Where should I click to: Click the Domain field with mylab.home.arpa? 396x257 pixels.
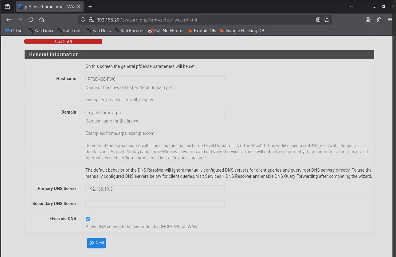155,113
